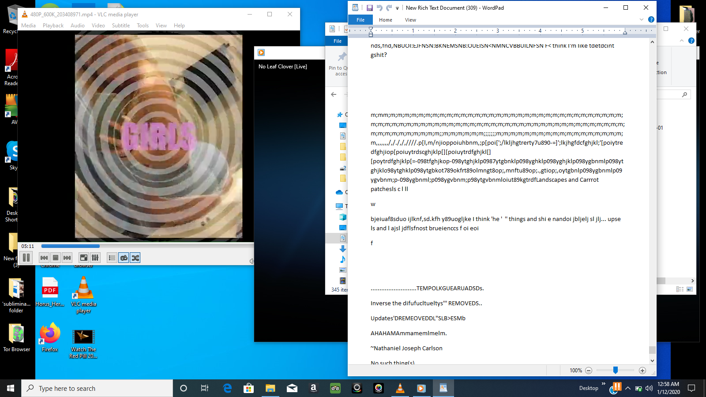Switch to WordPad View tab

(411, 20)
